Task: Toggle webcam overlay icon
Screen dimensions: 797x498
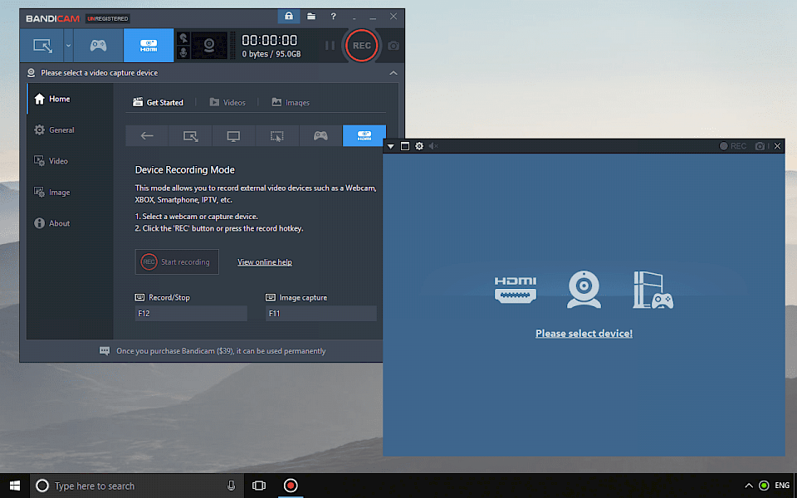Action: click(x=209, y=46)
